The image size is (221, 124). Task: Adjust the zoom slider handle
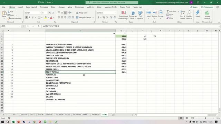[205, 118]
